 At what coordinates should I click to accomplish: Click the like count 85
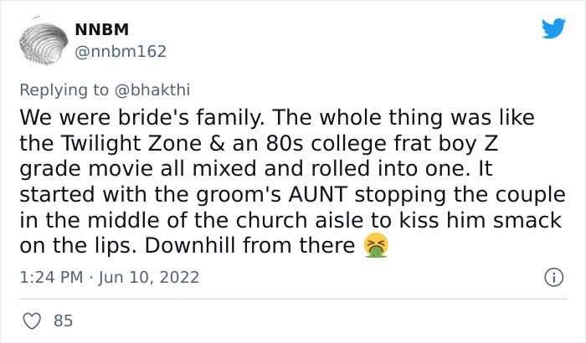[x=63, y=320]
